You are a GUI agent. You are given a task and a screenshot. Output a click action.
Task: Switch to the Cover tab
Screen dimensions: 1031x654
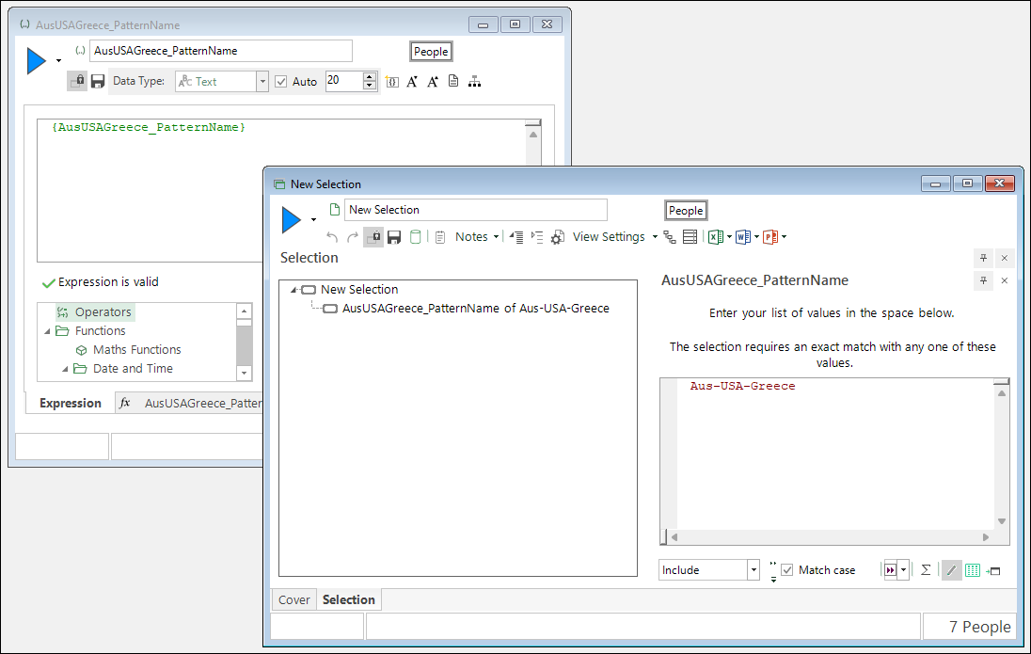point(293,599)
